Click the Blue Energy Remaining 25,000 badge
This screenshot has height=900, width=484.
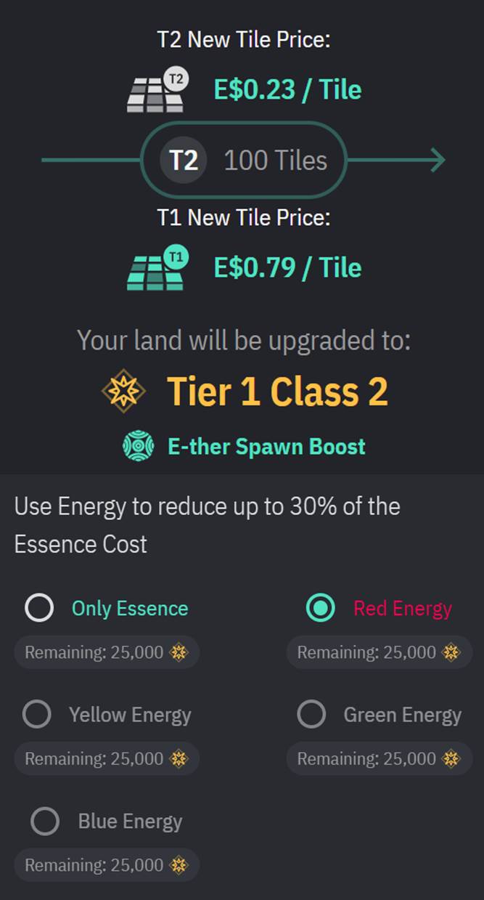coord(106,865)
